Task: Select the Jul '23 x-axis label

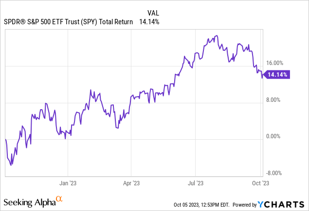Action: [x=195, y=183]
